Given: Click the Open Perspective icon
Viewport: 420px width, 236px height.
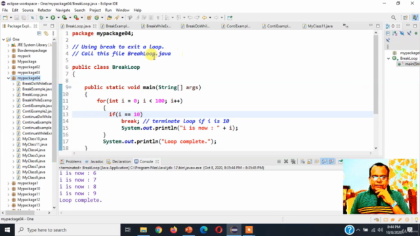Looking at the screenshot, I should tap(406, 18).
